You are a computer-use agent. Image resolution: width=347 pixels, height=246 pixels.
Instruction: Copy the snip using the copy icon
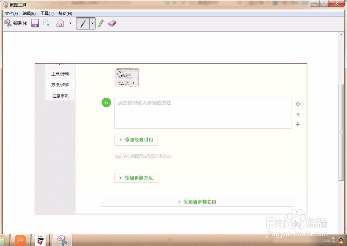(x=47, y=23)
